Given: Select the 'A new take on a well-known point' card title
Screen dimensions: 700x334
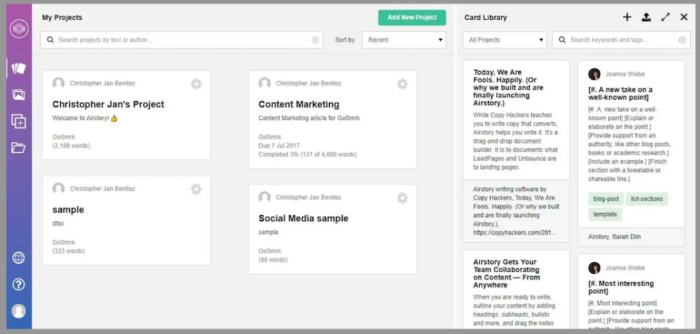Looking at the screenshot, I should pyautogui.click(x=620, y=93).
